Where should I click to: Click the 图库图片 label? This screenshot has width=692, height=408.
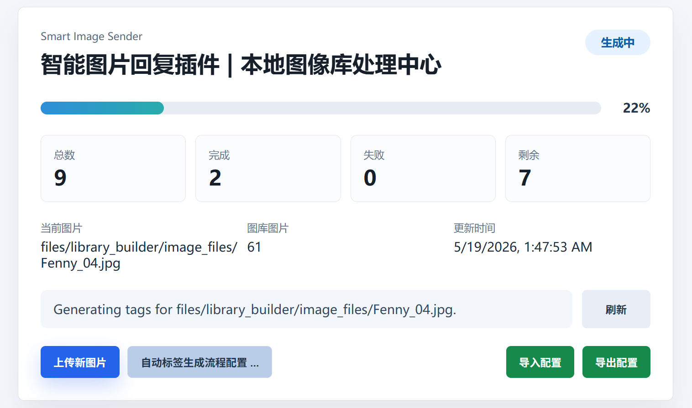[268, 228]
